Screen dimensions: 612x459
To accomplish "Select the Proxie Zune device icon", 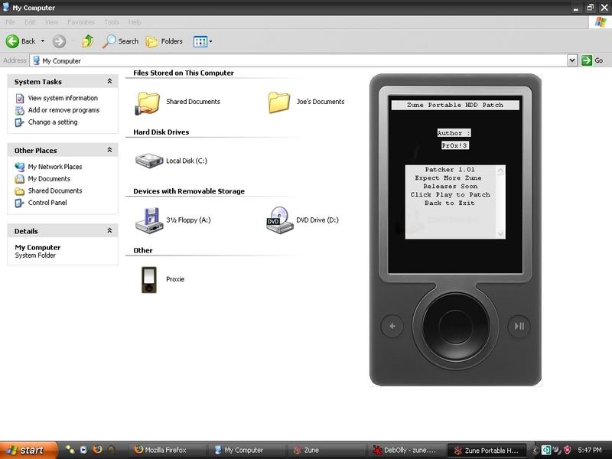I will (x=149, y=280).
